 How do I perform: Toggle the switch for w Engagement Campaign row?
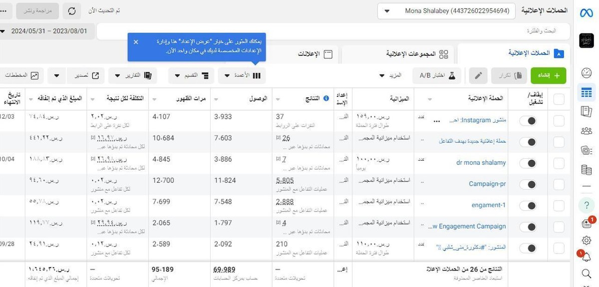(x=528, y=227)
